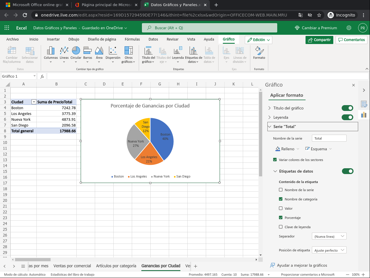
Task: Open the Excel app launcher grid
Action: coord(7,28)
